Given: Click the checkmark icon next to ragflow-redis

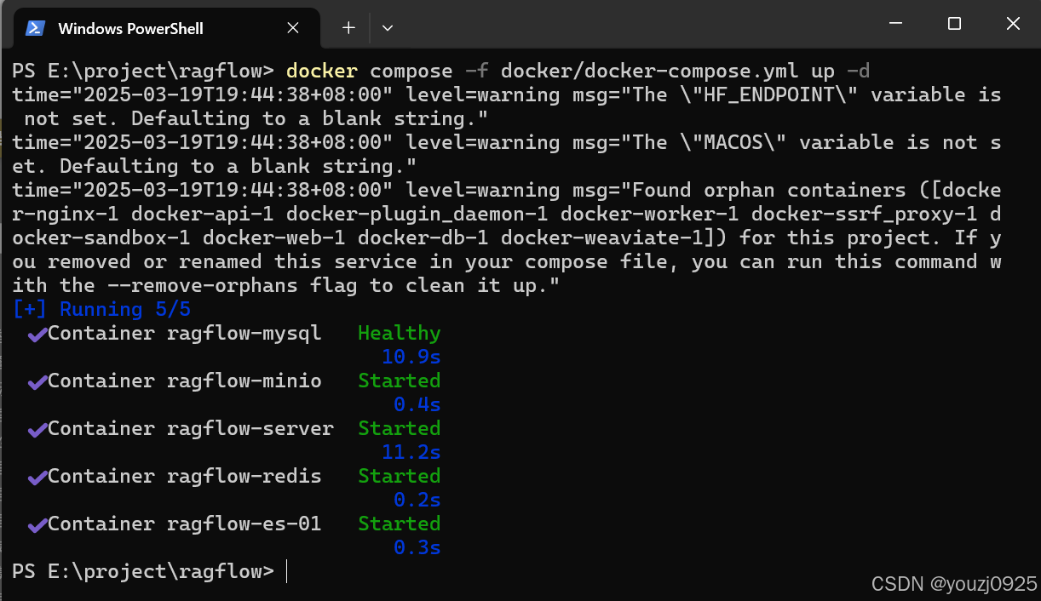Looking at the screenshot, I should pyautogui.click(x=36, y=476).
